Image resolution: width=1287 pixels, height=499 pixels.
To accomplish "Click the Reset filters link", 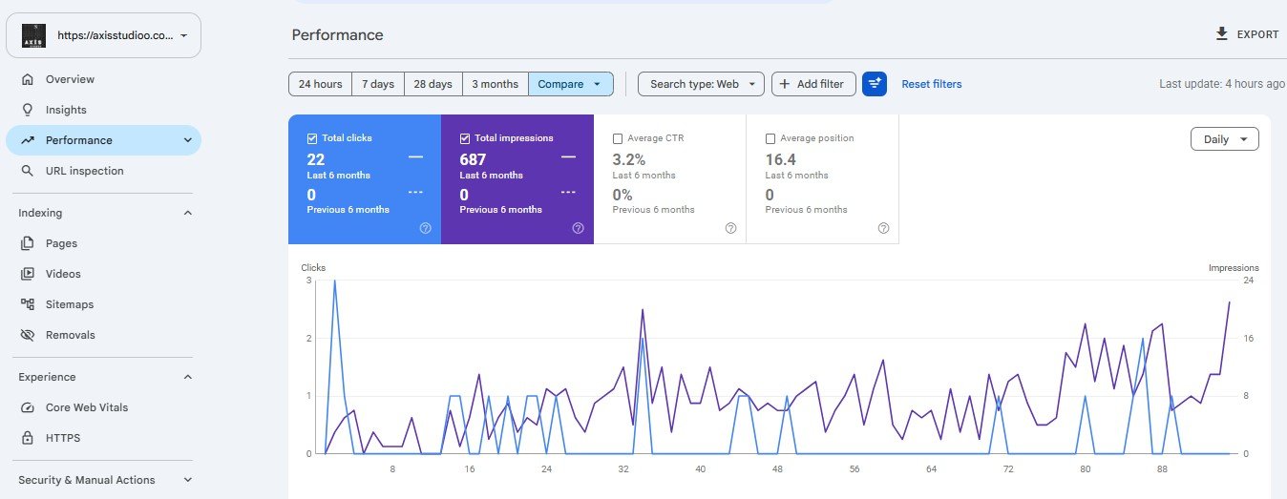I will 932,84.
